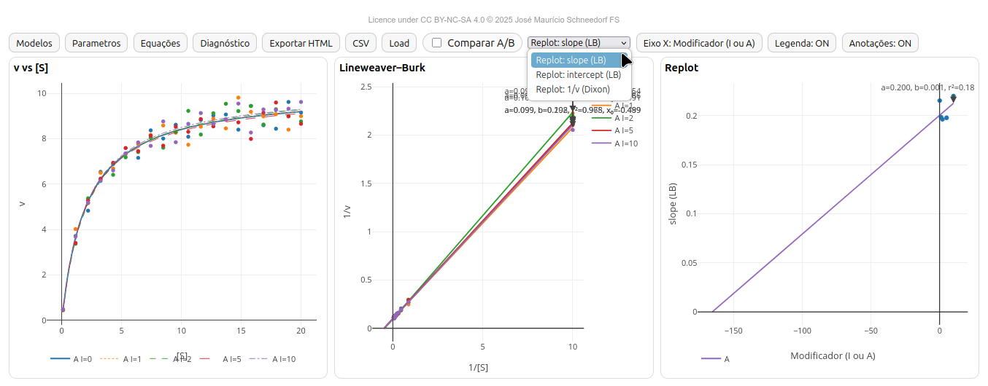Open the Modelos panel
Image resolution: width=988 pixels, height=386 pixels.
[34, 43]
